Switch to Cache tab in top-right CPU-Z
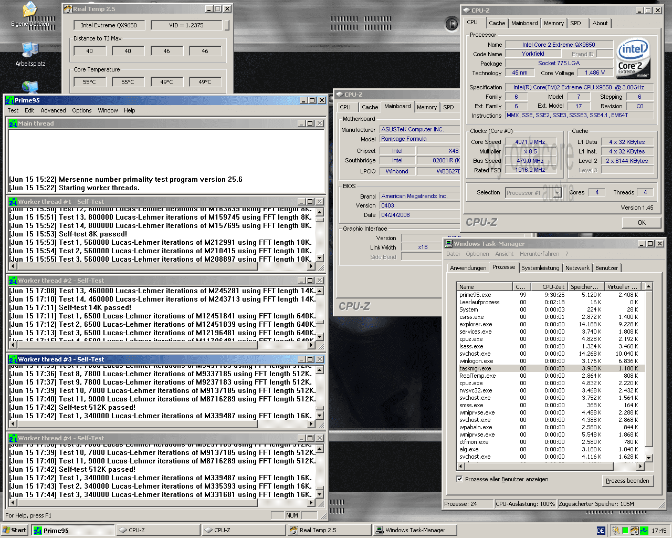Viewport: 672px width, 538px height. [497, 23]
